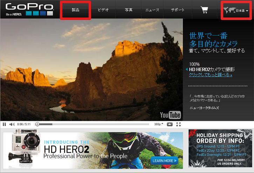Click the YouTube logo on video
This screenshot has height=173, width=254.
point(170,115)
